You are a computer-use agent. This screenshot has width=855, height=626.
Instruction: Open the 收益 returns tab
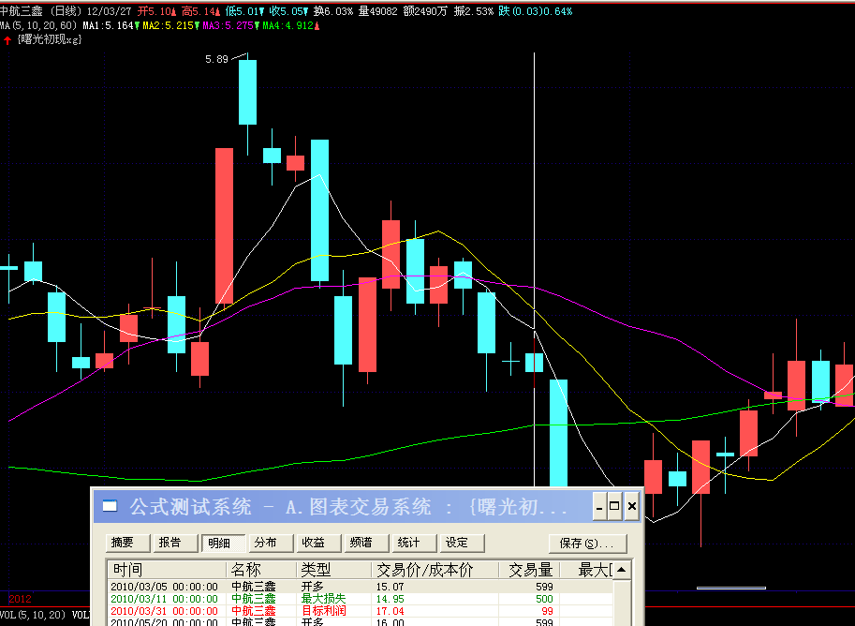pyautogui.click(x=314, y=543)
